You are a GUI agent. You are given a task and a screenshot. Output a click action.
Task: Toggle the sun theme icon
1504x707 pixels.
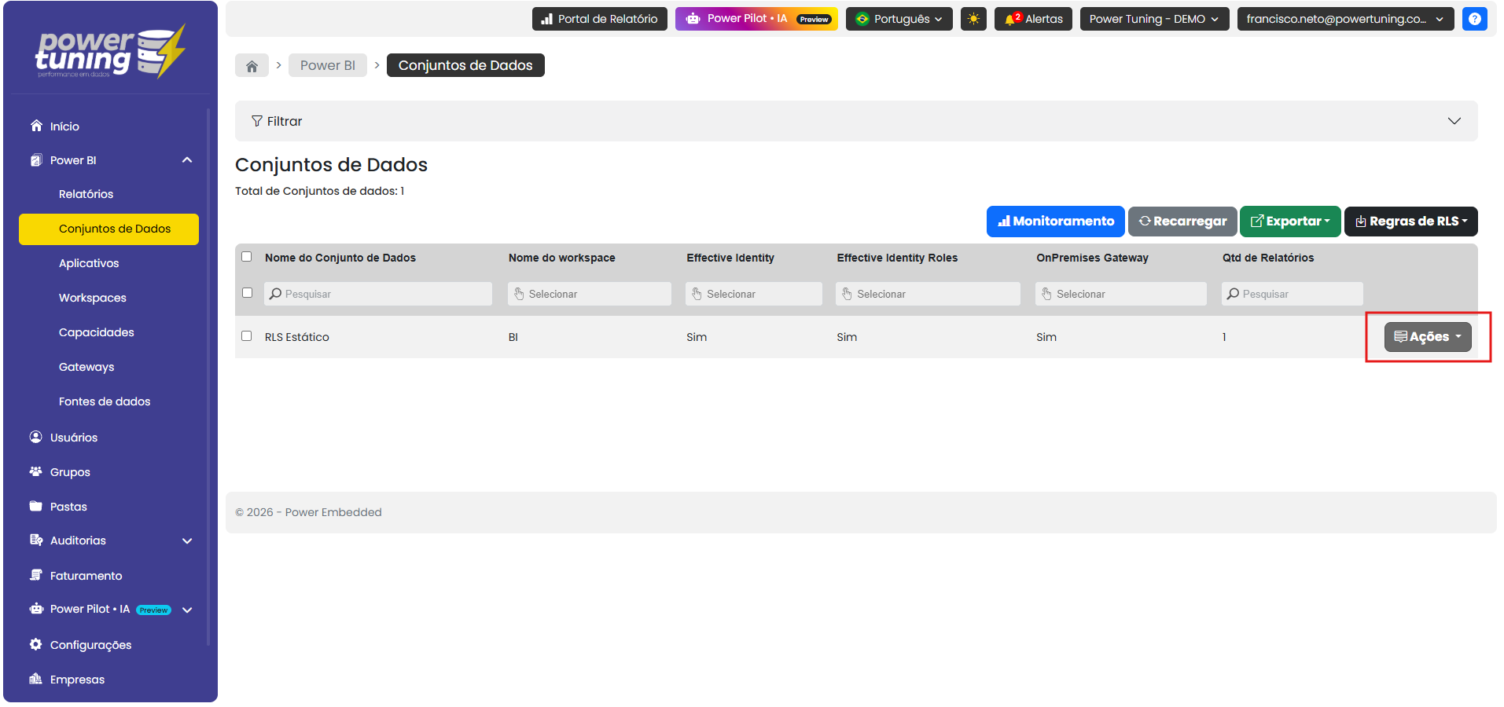pos(973,19)
